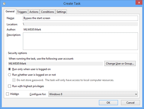Close the Create Task dialog

click(x=139, y=2)
